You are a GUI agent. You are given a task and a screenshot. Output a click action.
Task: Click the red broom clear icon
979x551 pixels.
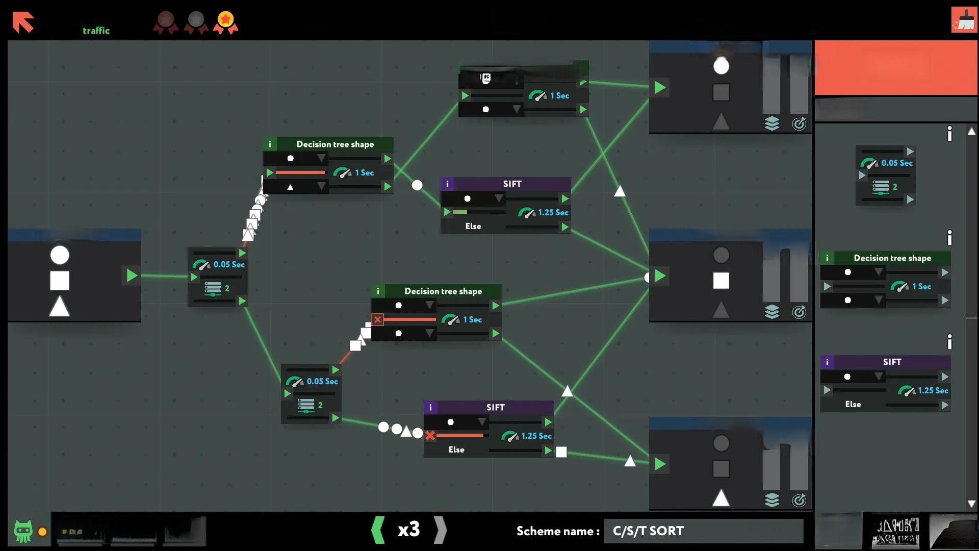coord(964,20)
